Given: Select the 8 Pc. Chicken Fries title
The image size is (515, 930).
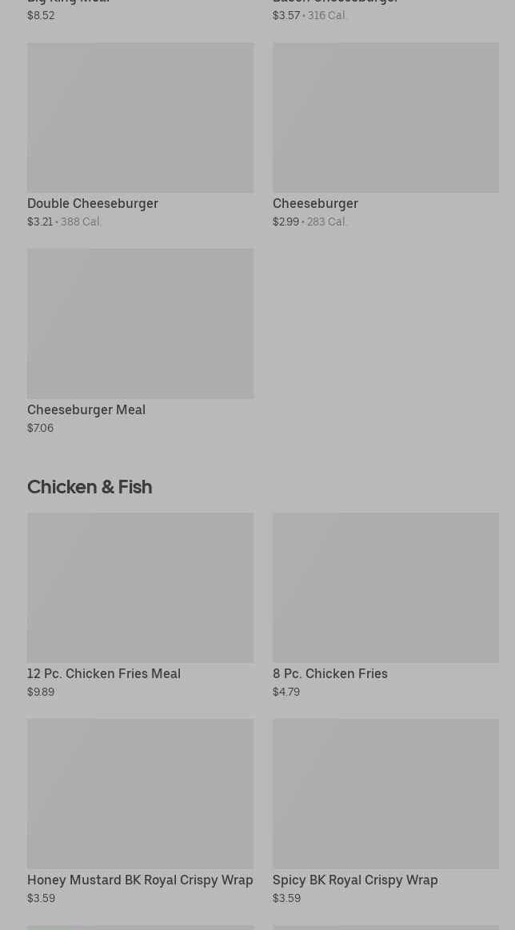Looking at the screenshot, I should (329, 674).
